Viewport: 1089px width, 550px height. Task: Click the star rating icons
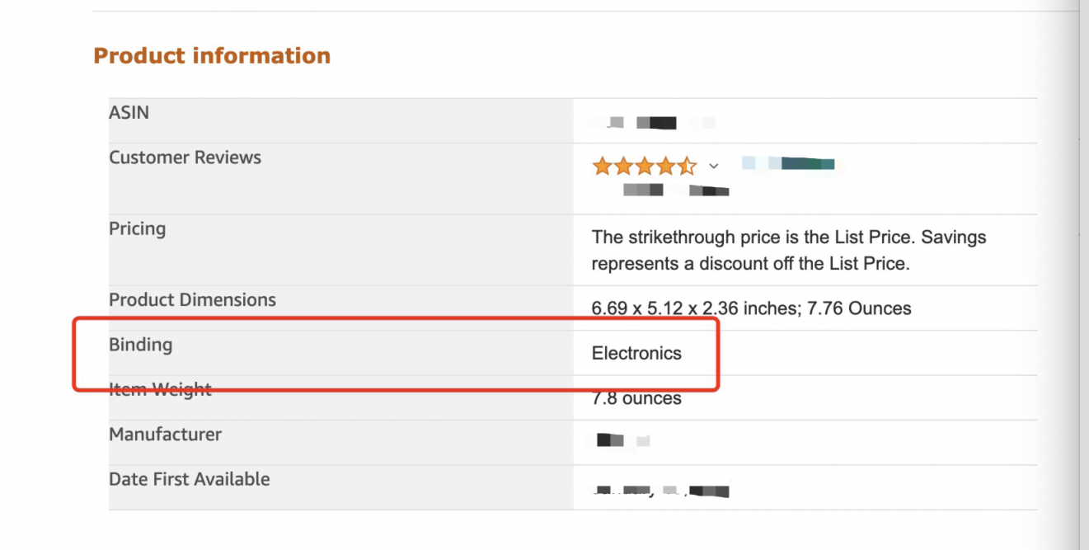(645, 167)
